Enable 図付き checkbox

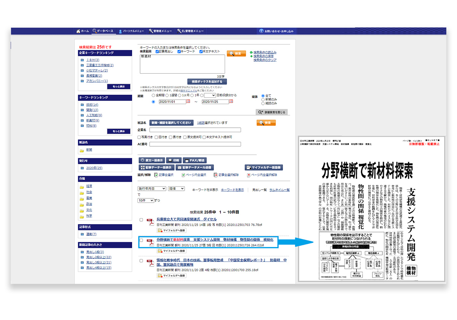pos(156,137)
